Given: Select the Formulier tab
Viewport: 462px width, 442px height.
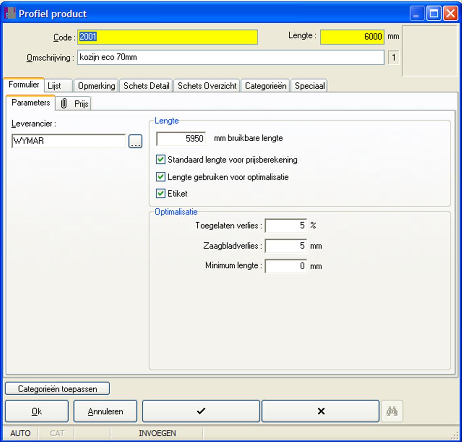Looking at the screenshot, I should (24, 85).
